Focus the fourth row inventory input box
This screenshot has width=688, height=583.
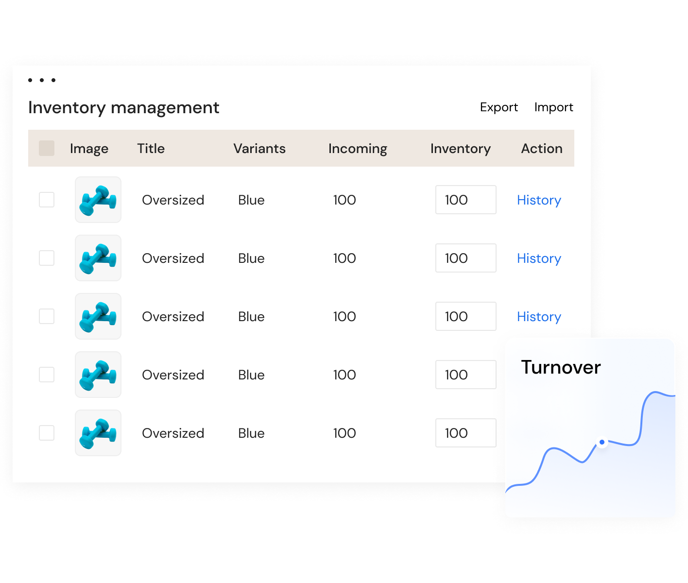click(465, 375)
